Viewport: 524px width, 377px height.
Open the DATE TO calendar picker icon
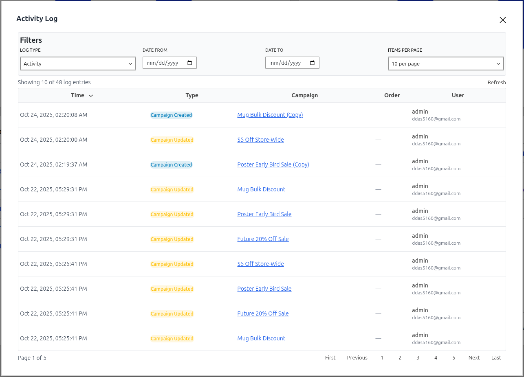pos(312,63)
